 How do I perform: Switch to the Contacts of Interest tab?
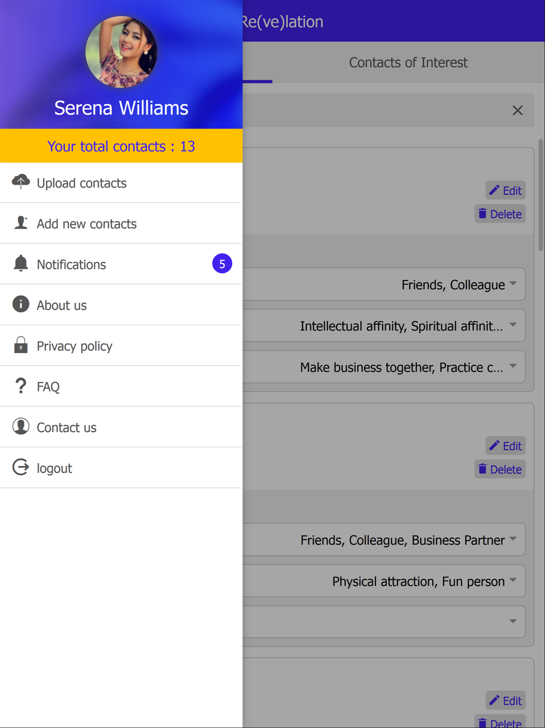pyautogui.click(x=408, y=63)
